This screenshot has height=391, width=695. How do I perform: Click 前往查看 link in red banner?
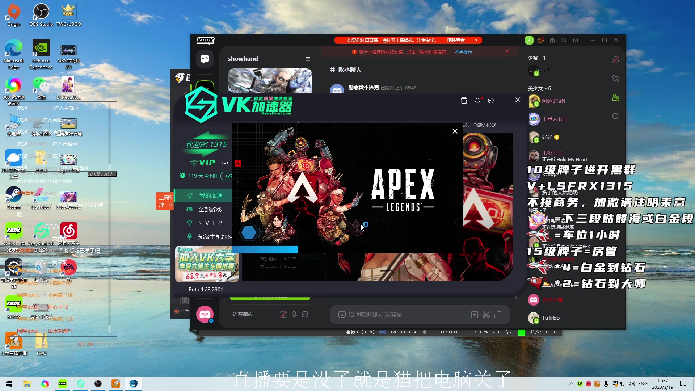456,40
